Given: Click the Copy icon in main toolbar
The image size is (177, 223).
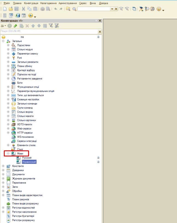Looking at the screenshot, I should [x=29, y=9].
